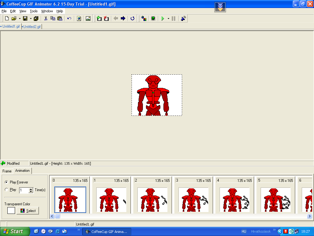Expand hidden tray icons with the round arrow
This screenshot has height=236, width=314.
(x=280, y=231)
